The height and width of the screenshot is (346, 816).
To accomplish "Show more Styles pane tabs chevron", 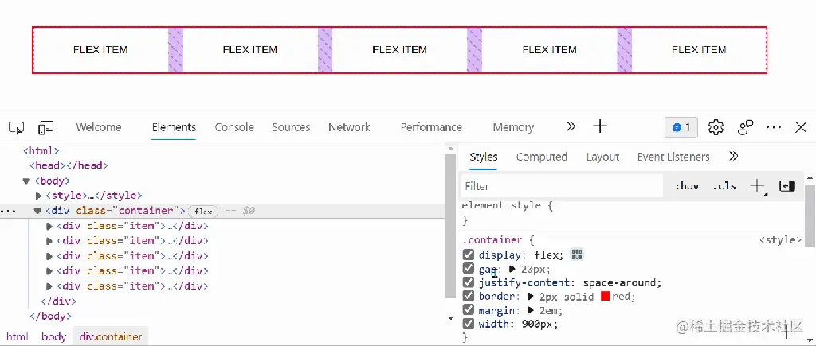I will (734, 157).
